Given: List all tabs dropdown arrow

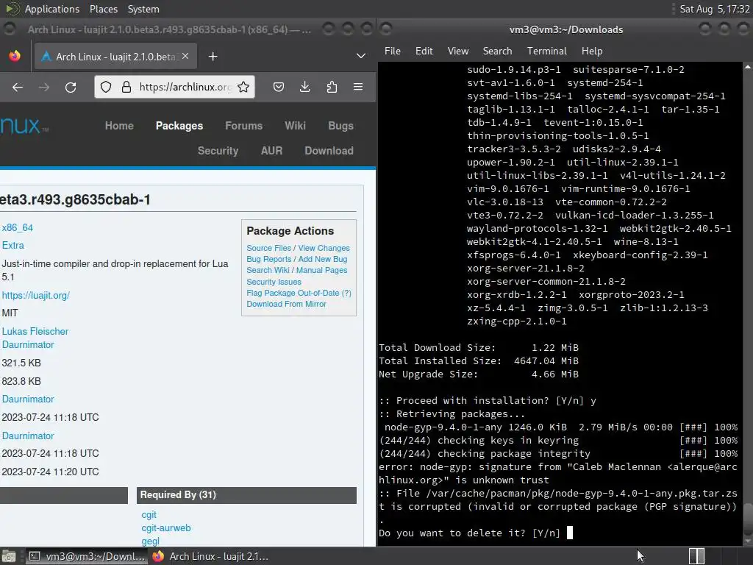Looking at the screenshot, I should [360, 56].
